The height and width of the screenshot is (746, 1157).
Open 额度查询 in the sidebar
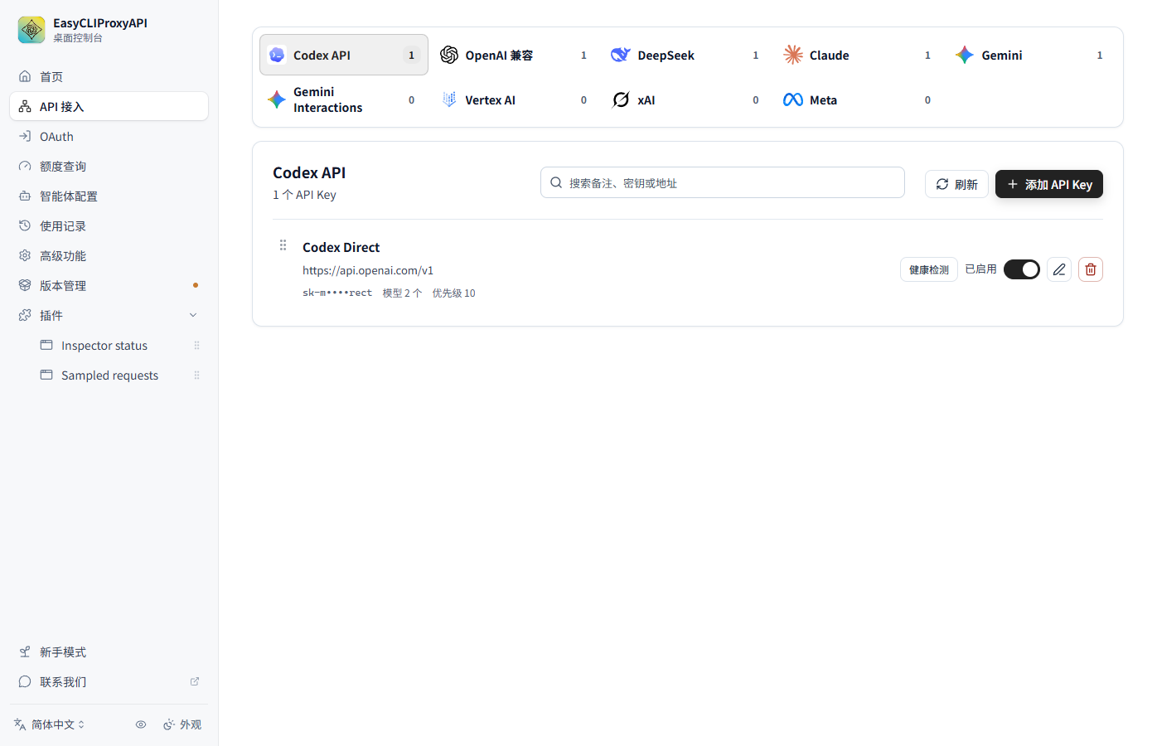109,166
